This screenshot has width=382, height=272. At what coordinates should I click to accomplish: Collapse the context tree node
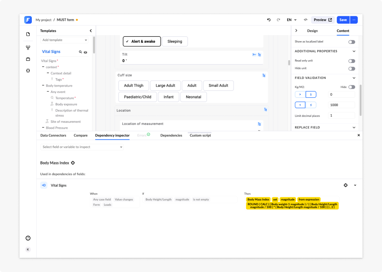tap(43, 67)
